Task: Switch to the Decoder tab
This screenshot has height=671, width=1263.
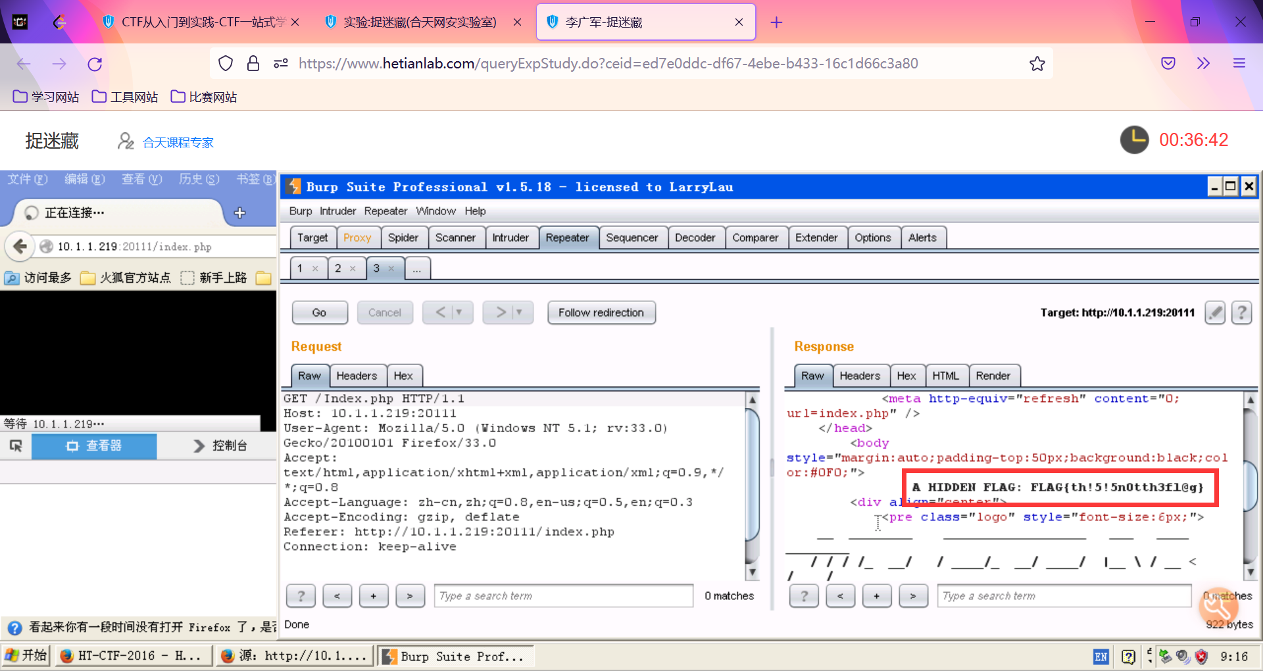Action: [x=695, y=237]
